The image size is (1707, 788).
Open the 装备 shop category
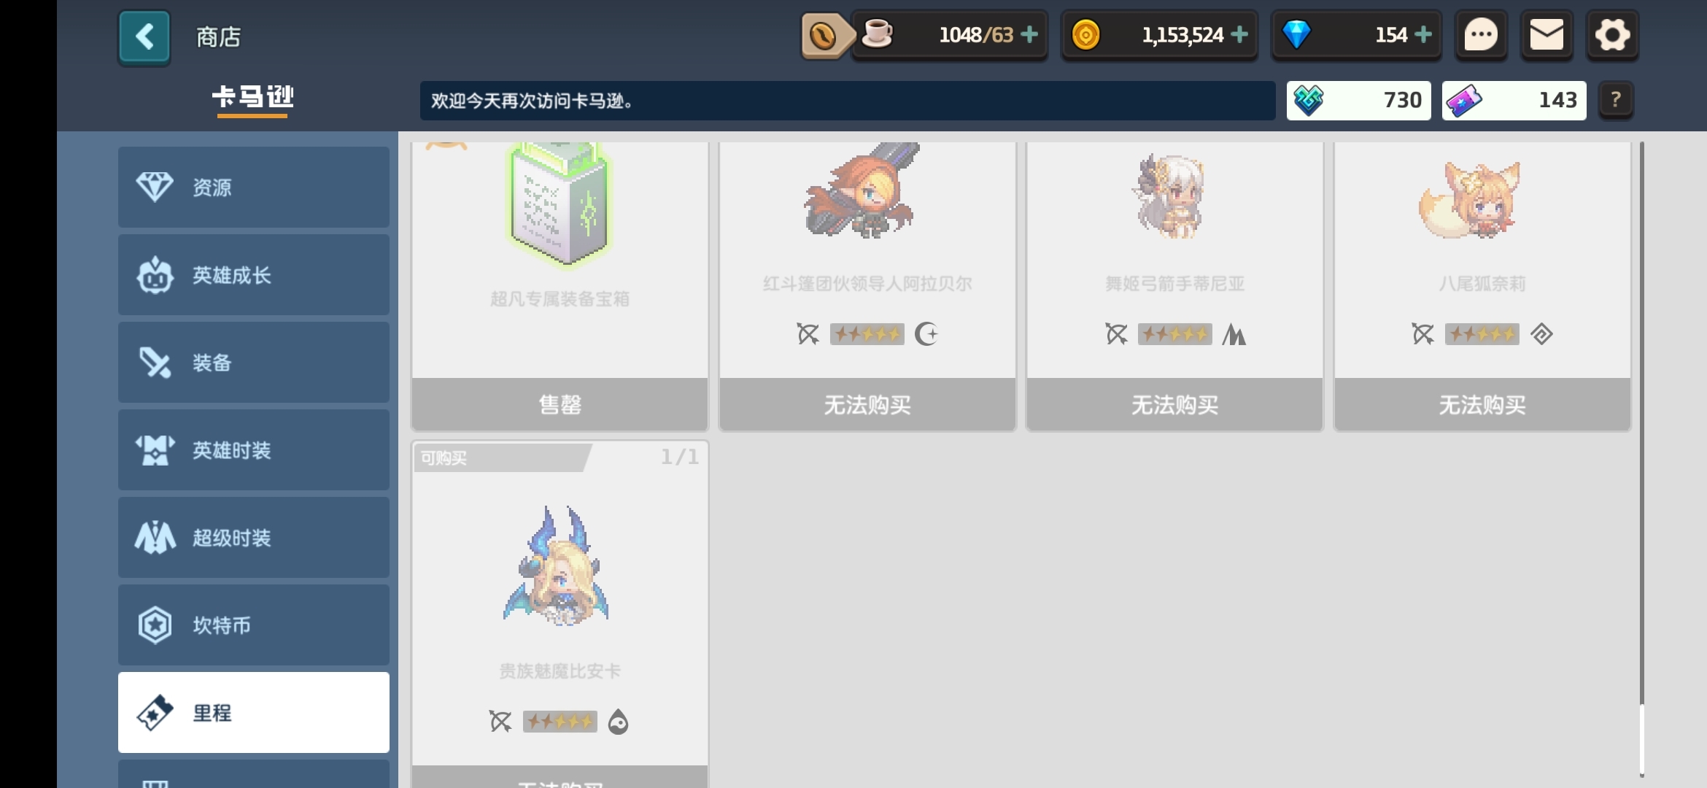[x=254, y=363]
